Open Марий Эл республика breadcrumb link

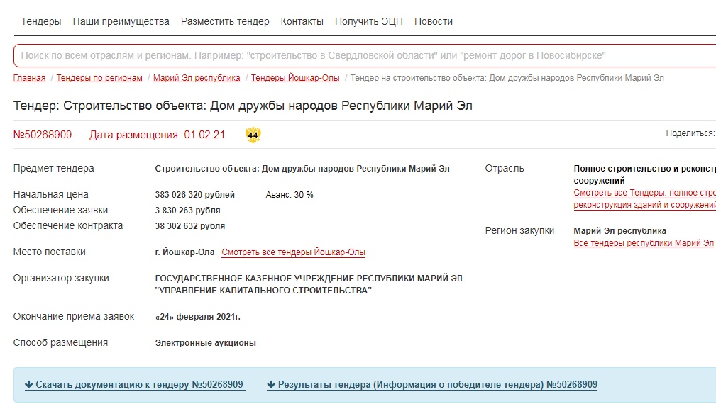point(197,78)
